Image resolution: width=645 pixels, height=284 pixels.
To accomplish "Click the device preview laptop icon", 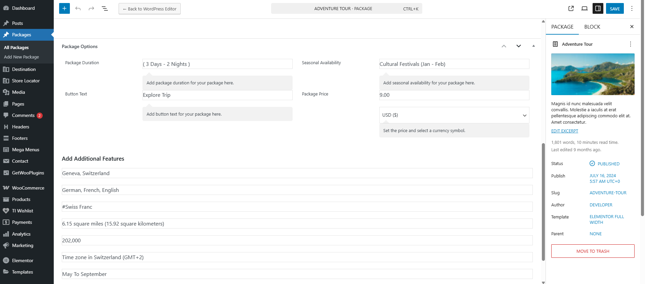I will click(585, 8).
